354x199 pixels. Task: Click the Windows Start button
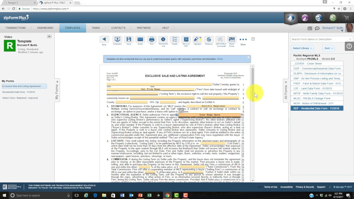point(4,195)
